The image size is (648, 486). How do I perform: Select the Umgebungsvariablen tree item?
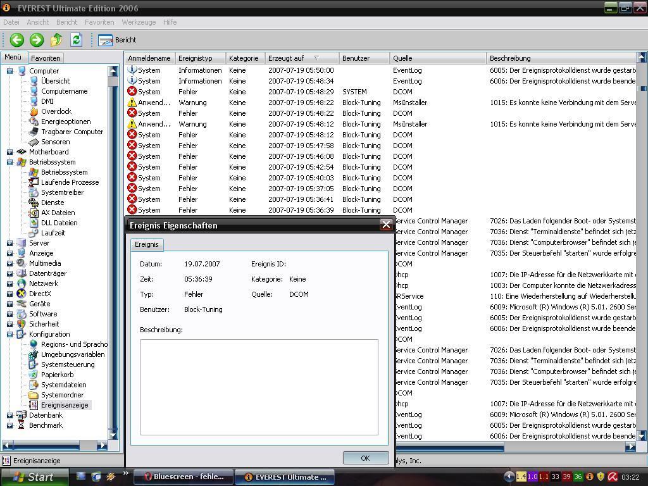tap(73, 354)
